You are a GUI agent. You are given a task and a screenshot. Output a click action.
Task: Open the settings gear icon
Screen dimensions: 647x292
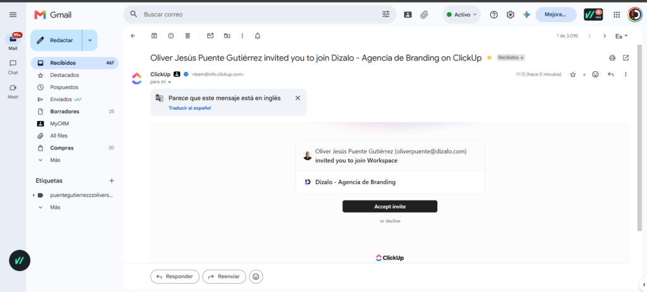coord(511,15)
